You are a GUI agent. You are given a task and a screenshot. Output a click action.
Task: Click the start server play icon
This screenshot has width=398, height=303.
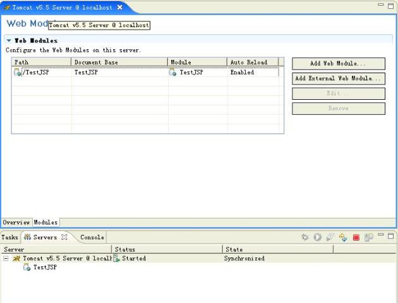[x=317, y=237]
